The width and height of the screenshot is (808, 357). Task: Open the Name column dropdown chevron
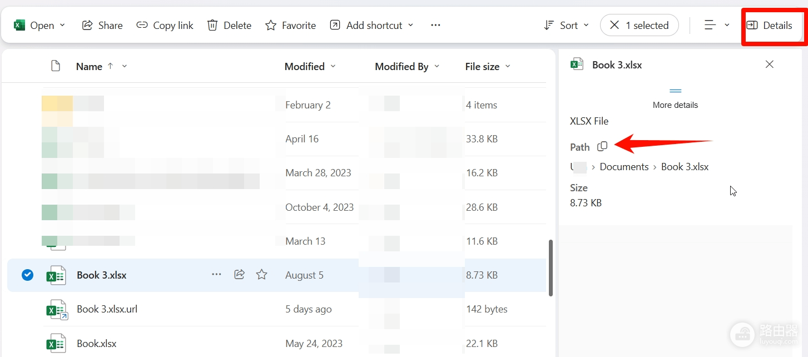pos(125,66)
